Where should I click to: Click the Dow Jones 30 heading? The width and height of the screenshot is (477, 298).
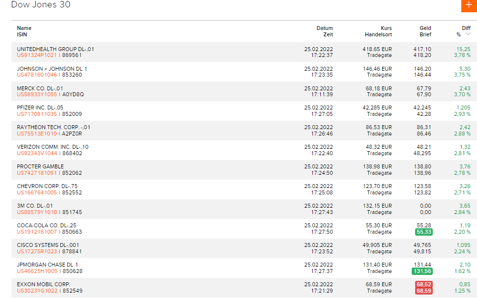click(x=41, y=5)
